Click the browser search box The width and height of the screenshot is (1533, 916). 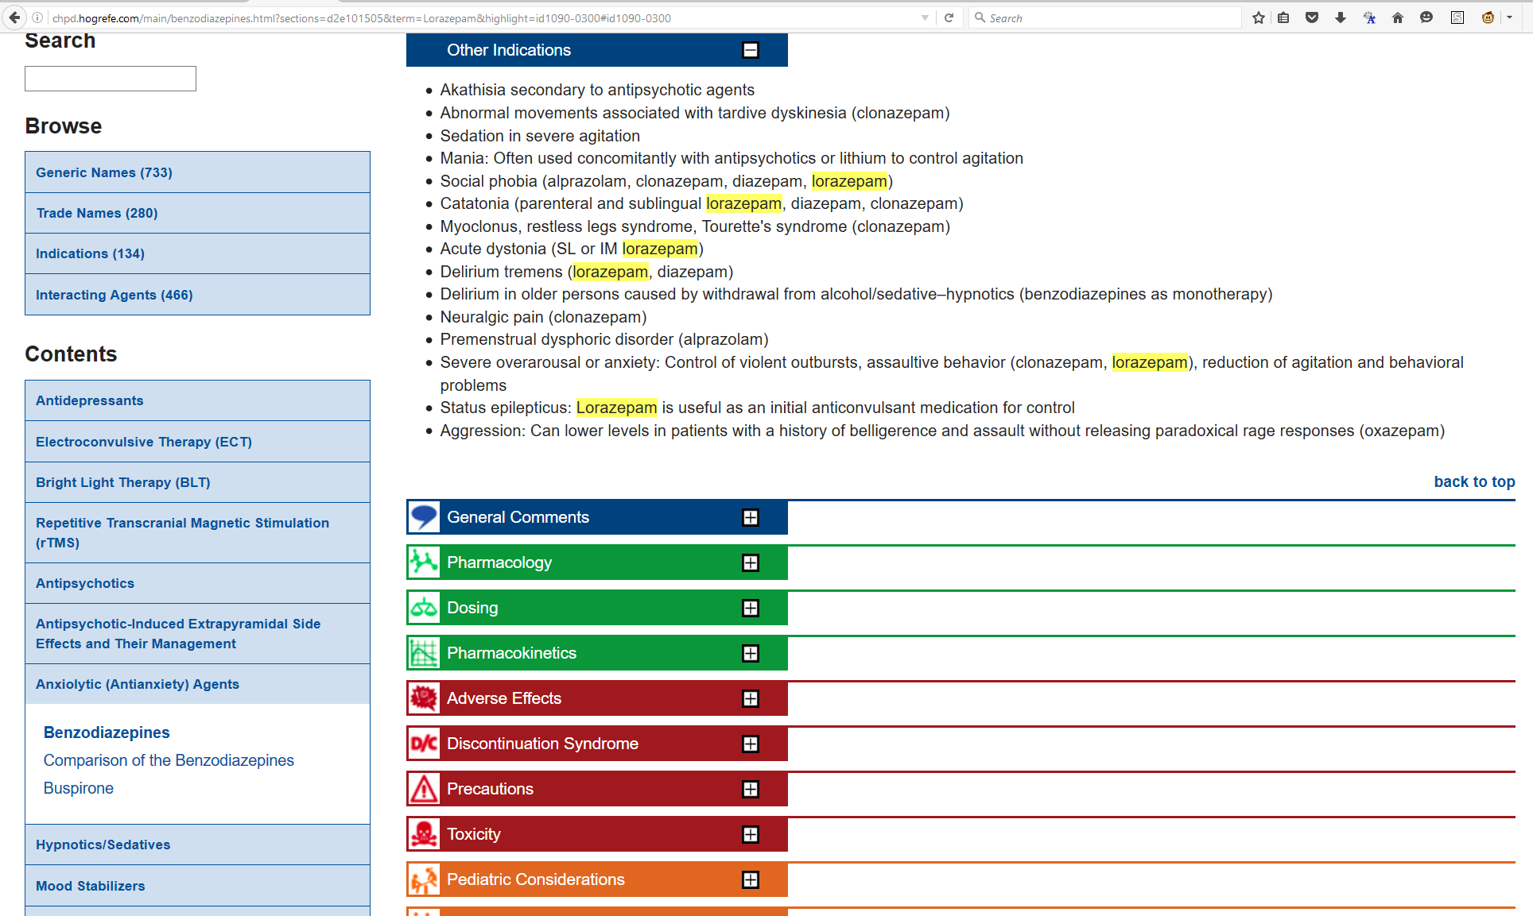click(x=1105, y=17)
